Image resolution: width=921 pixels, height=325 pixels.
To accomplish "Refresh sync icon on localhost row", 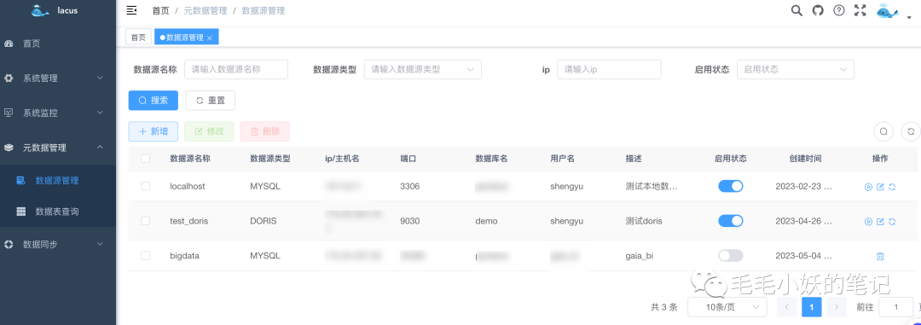I will [892, 187].
